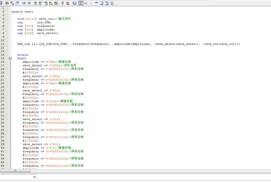The image size is (271, 183).
Task: Decrease indent of selected lines
Action: 29,3
